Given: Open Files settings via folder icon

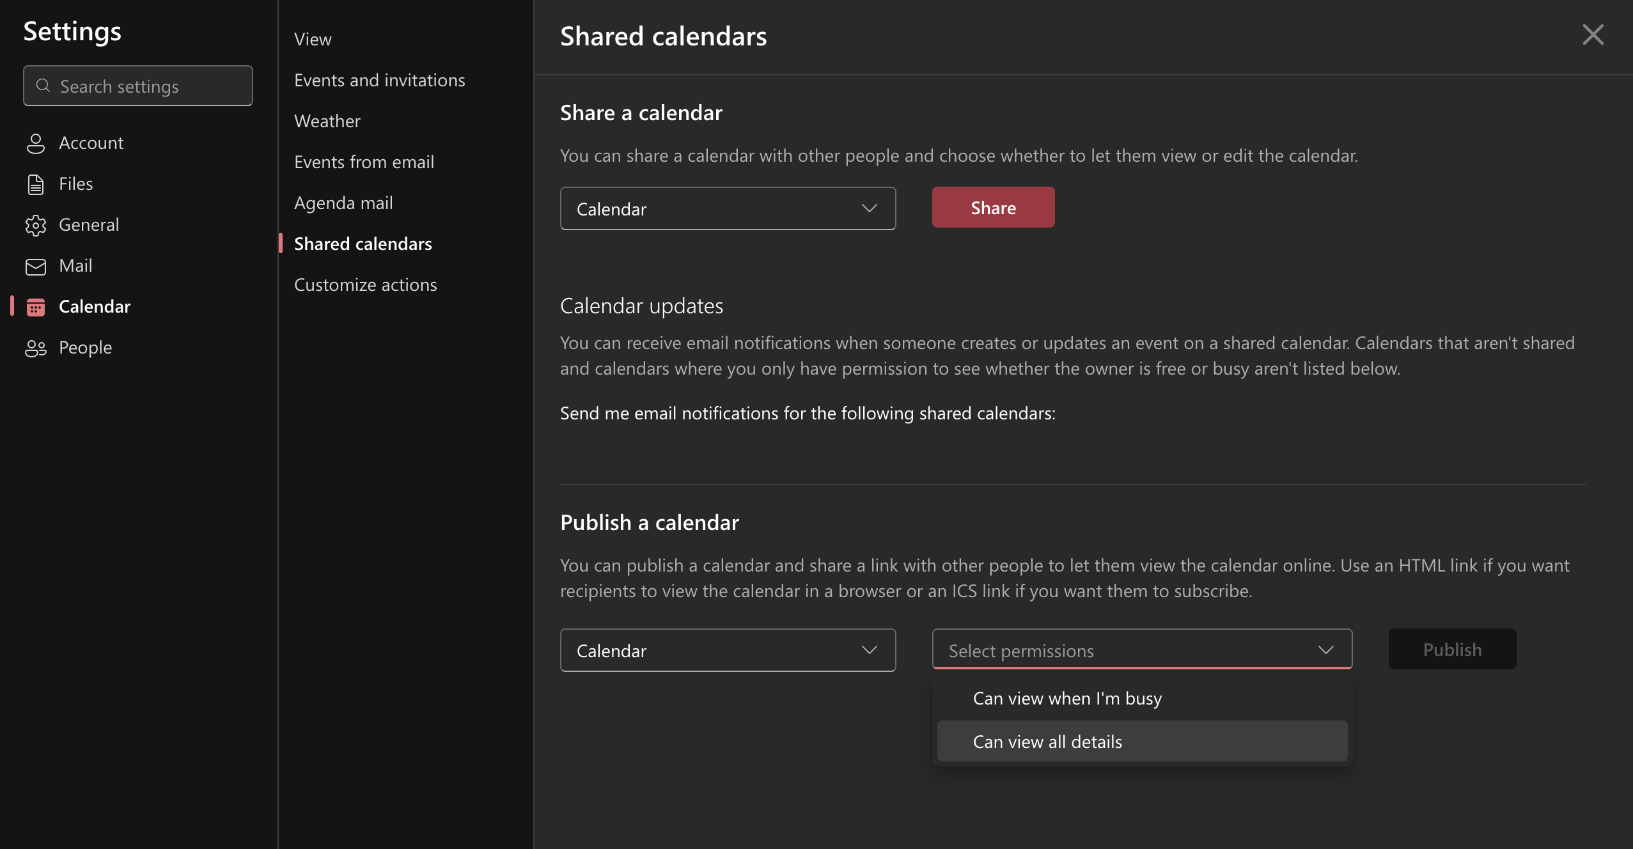Looking at the screenshot, I should coord(36,184).
